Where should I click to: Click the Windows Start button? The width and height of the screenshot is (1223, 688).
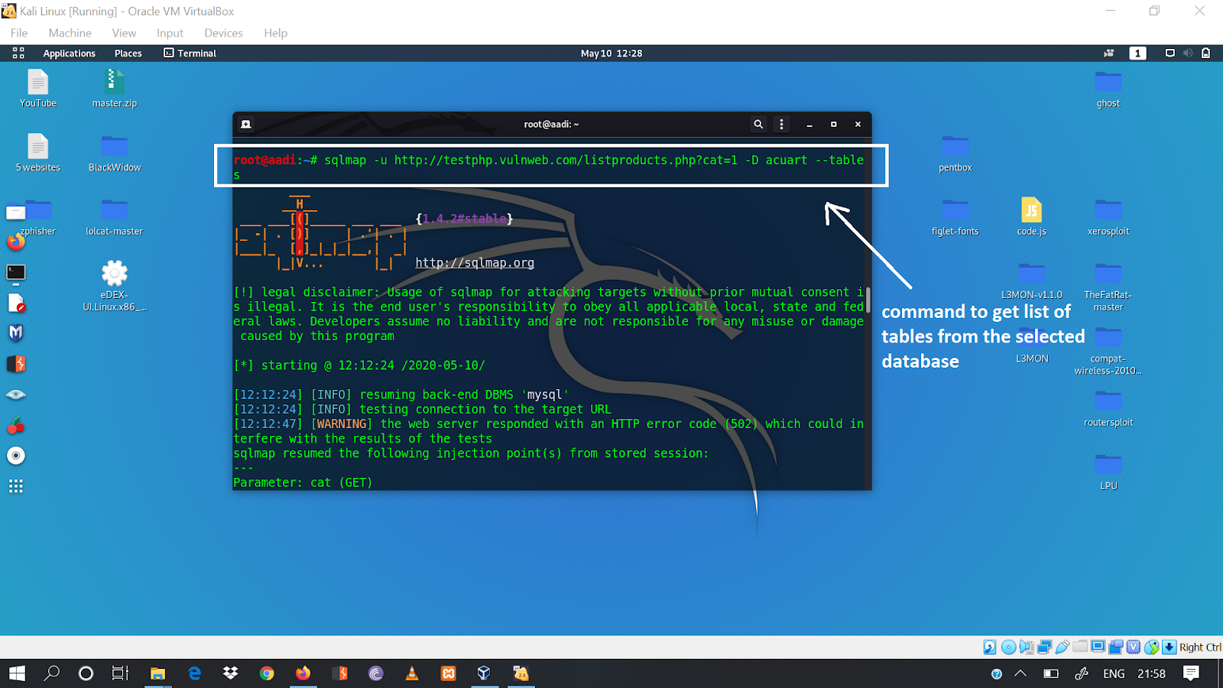click(17, 673)
